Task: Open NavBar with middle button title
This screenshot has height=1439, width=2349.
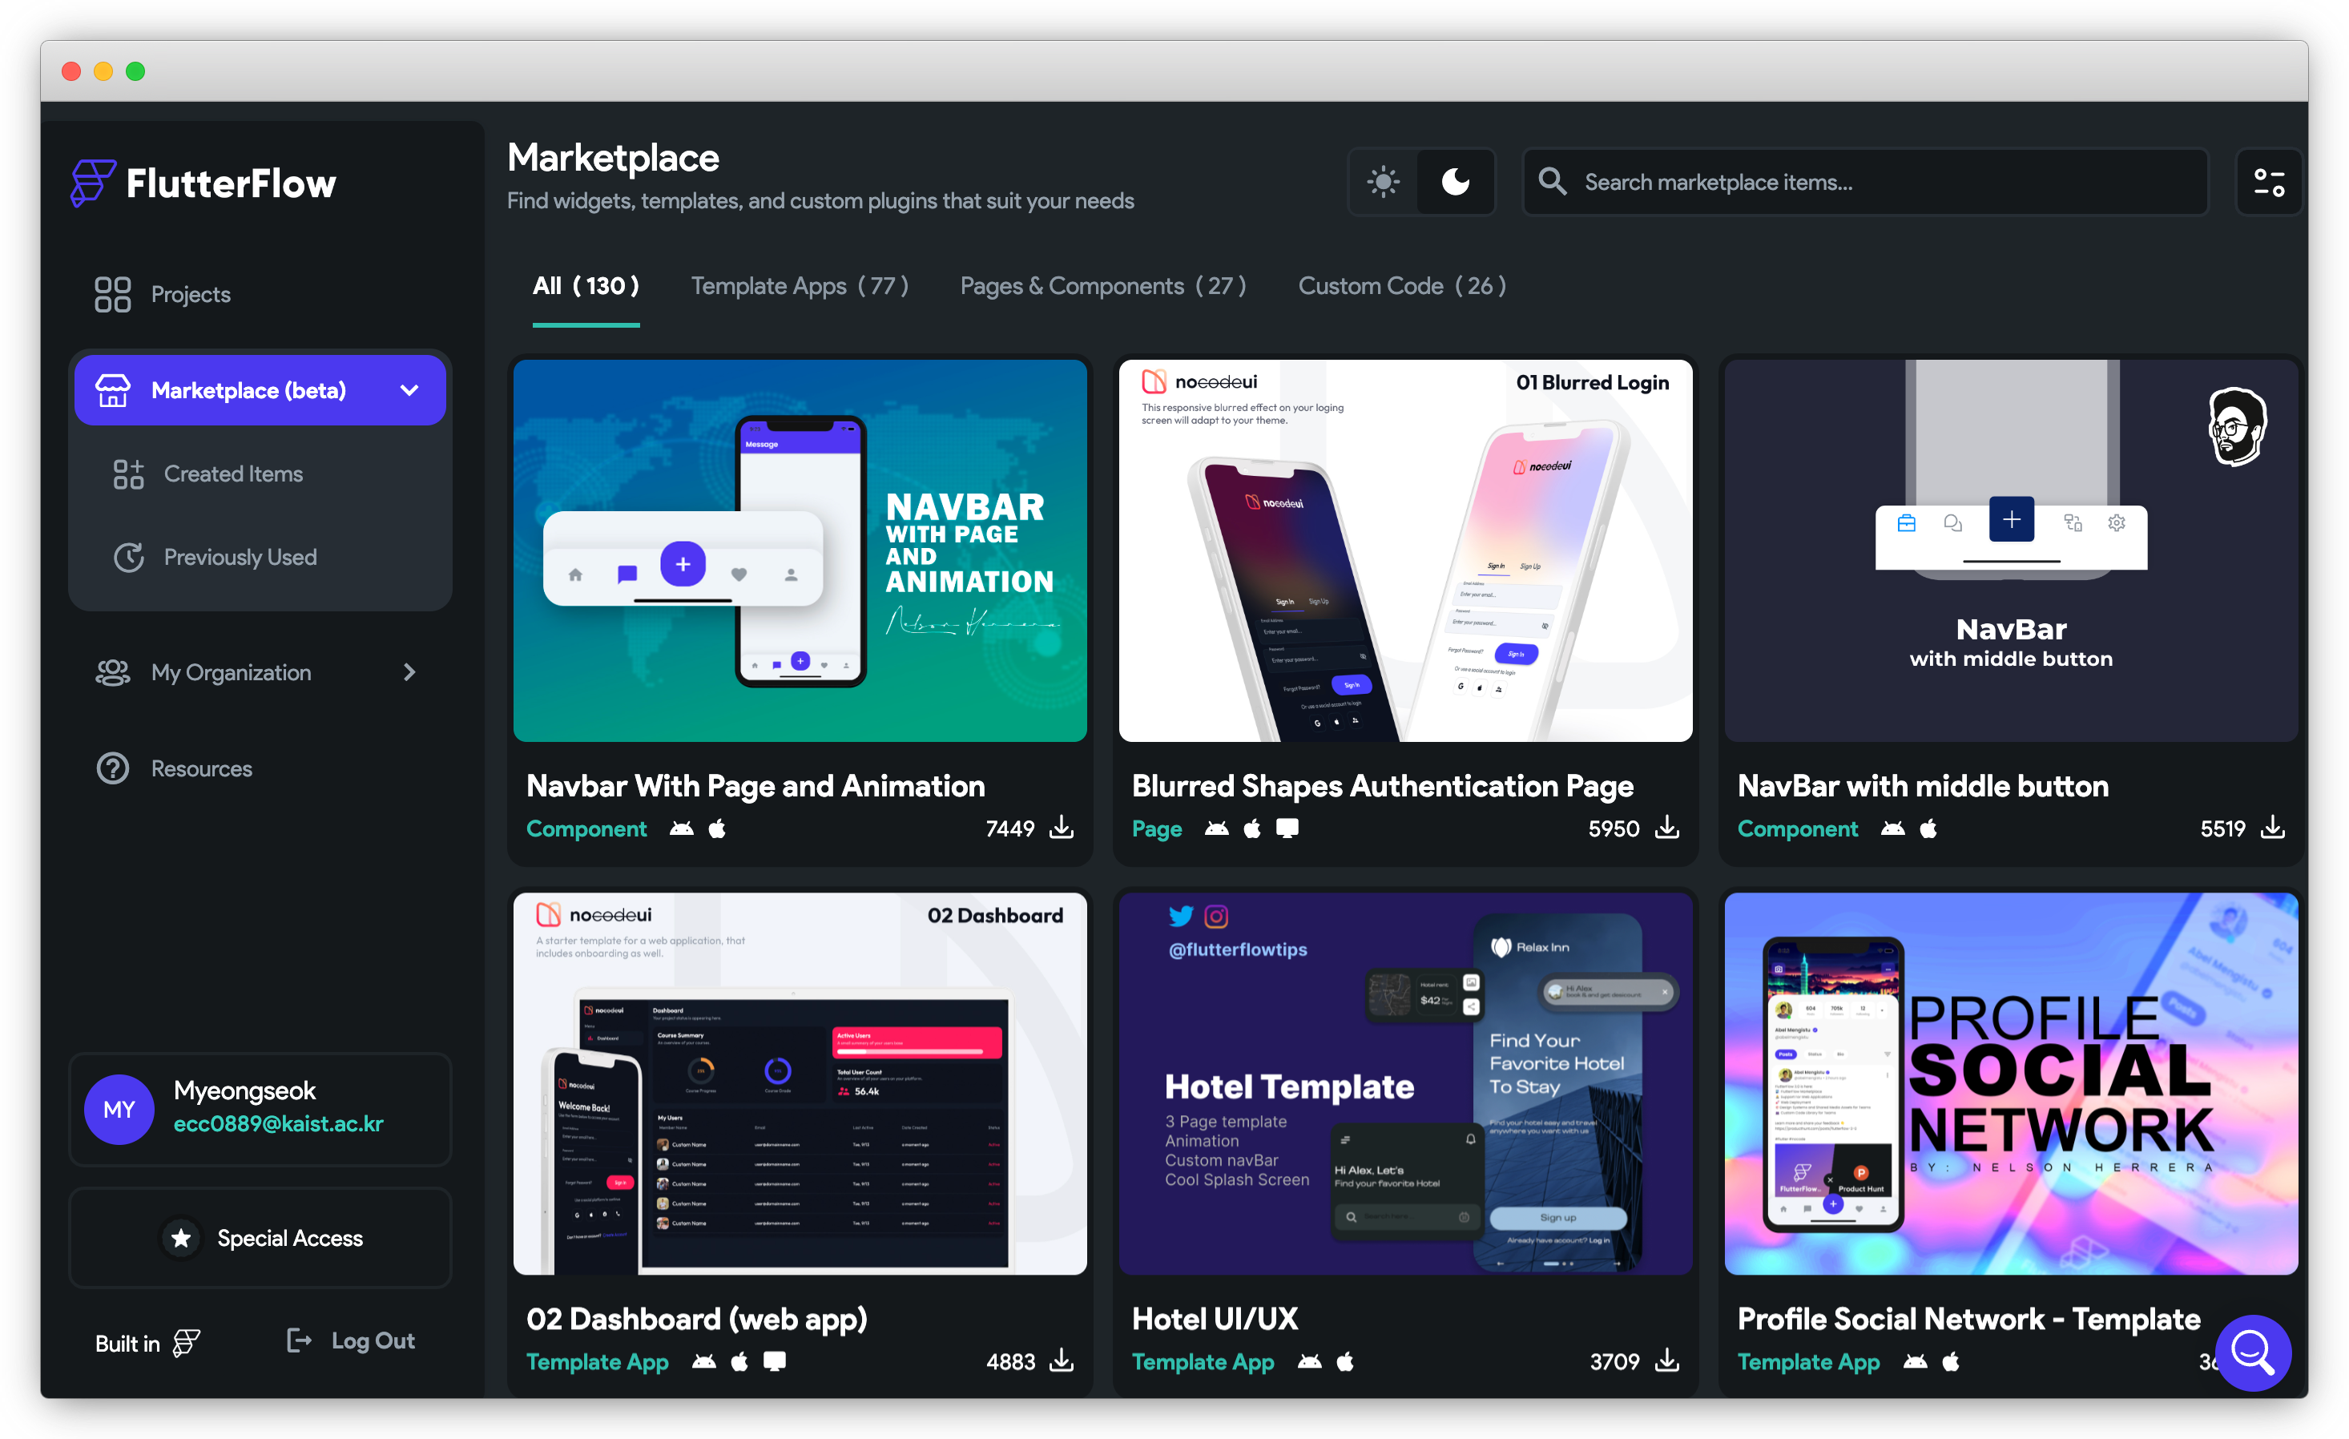Action: coord(1923,786)
